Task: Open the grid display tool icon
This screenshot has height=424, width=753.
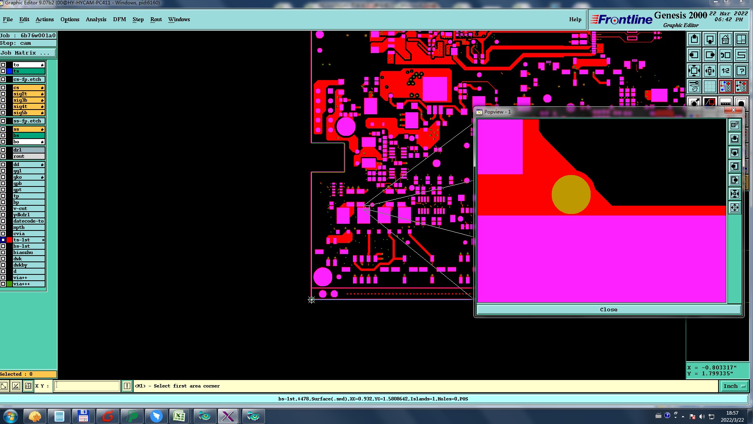Action: 709,86
